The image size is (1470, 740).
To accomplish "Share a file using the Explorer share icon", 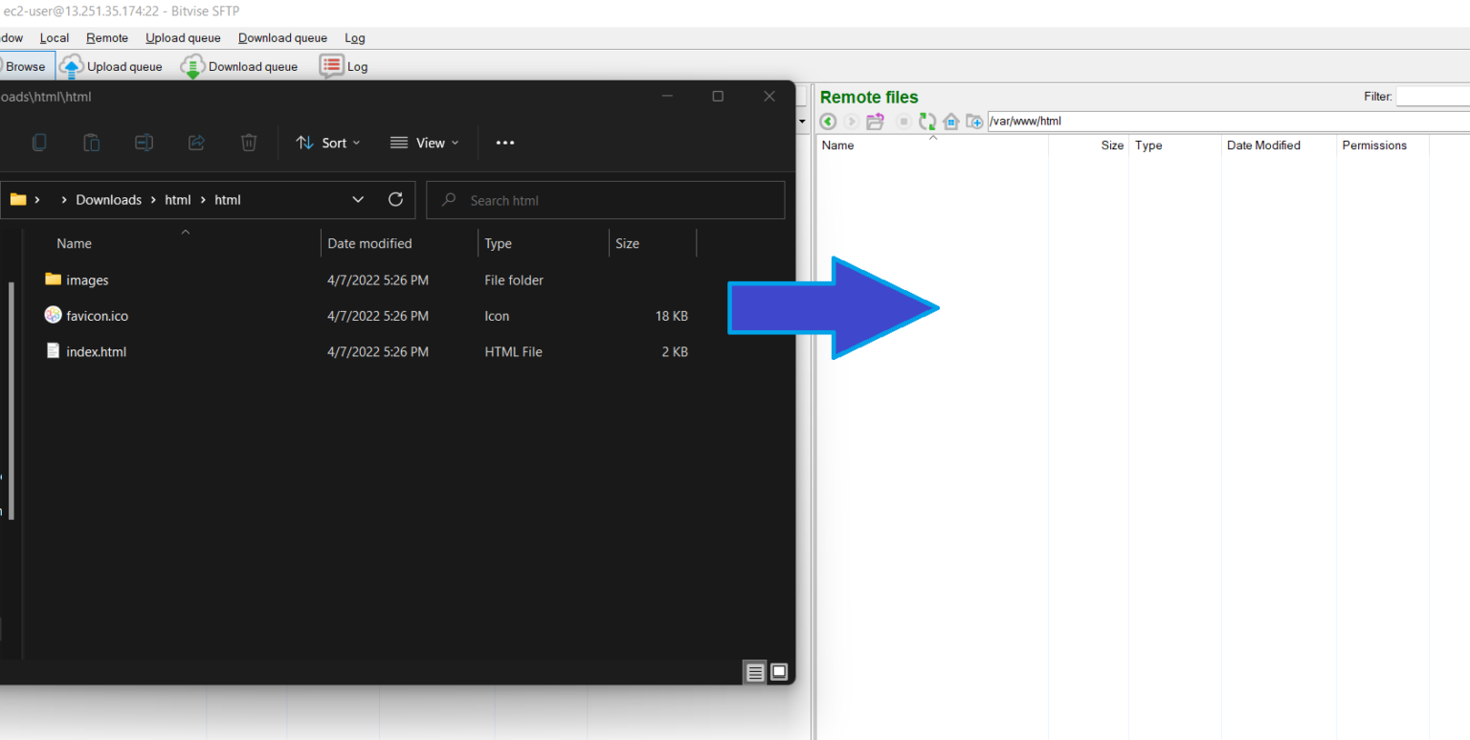I will tap(195, 142).
